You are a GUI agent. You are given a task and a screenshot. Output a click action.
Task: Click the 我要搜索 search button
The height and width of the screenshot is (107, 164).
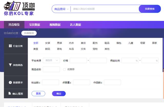coord(150,9)
